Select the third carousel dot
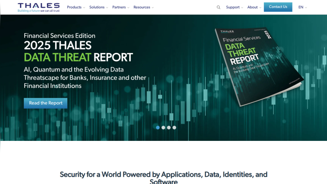The width and height of the screenshot is (327, 184). click(x=169, y=128)
